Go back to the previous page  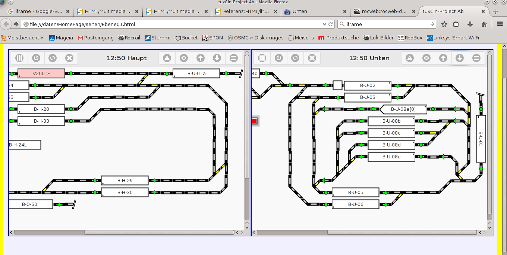pos(6,25)
